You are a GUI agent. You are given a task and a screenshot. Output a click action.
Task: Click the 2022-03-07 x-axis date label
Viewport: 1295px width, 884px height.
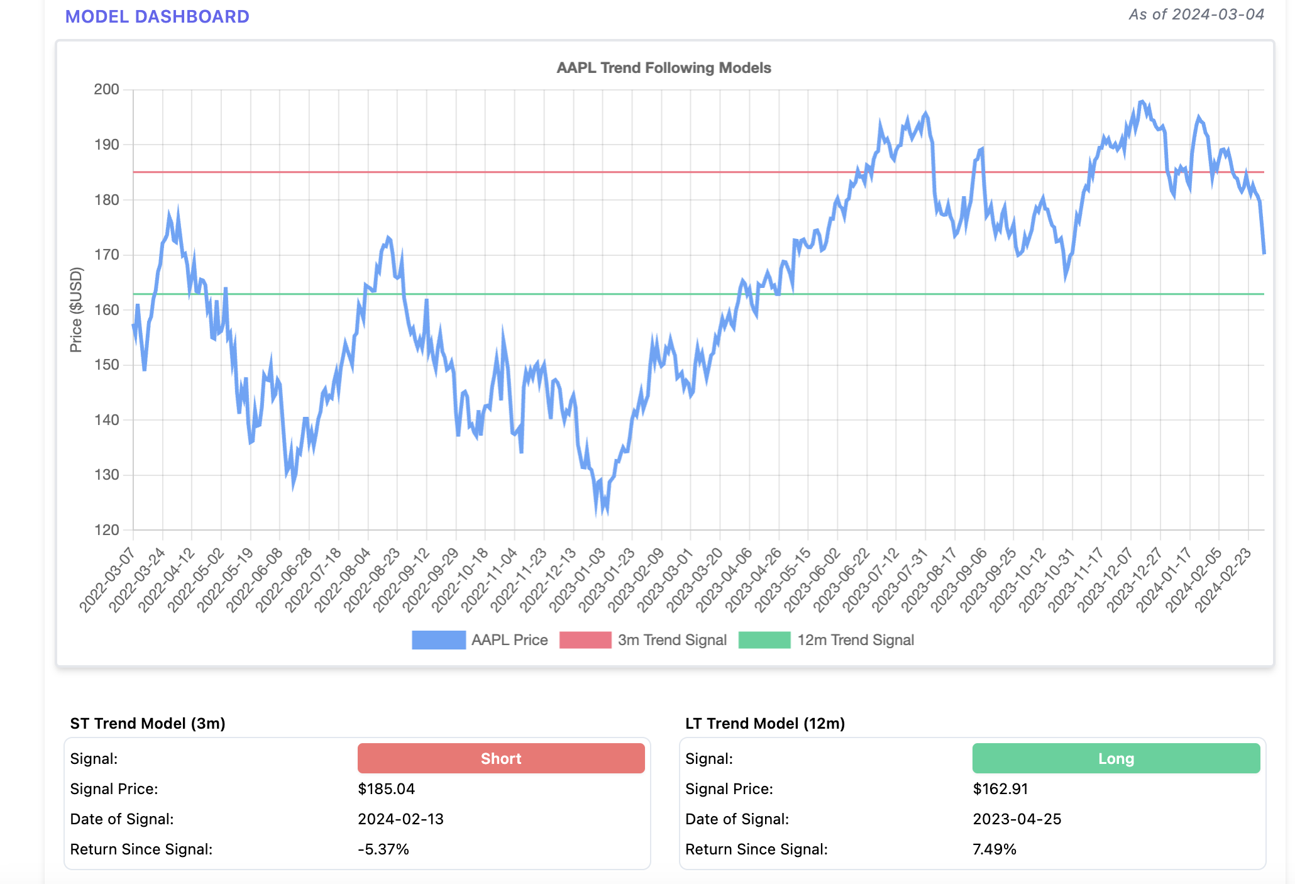(107, 579)
